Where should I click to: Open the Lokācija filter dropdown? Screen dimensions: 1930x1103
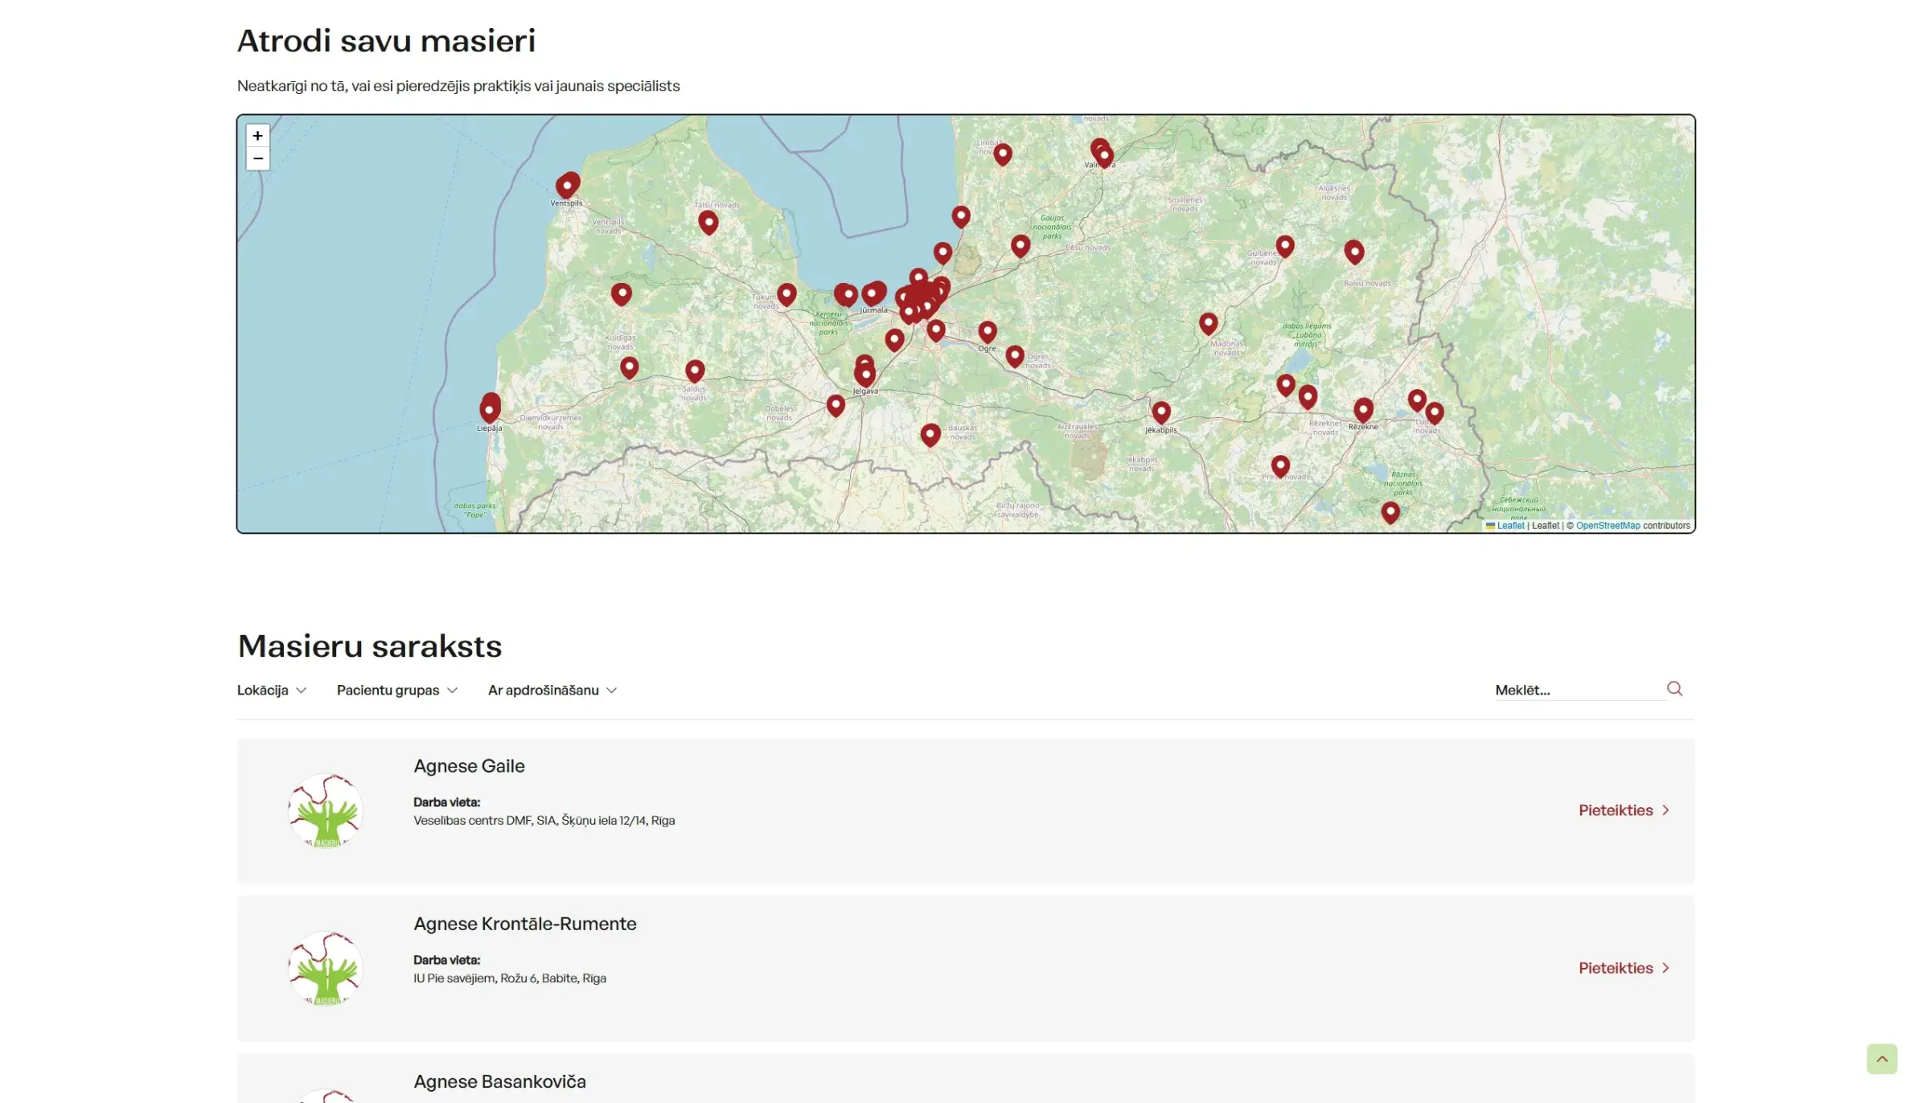coord(272,691)
